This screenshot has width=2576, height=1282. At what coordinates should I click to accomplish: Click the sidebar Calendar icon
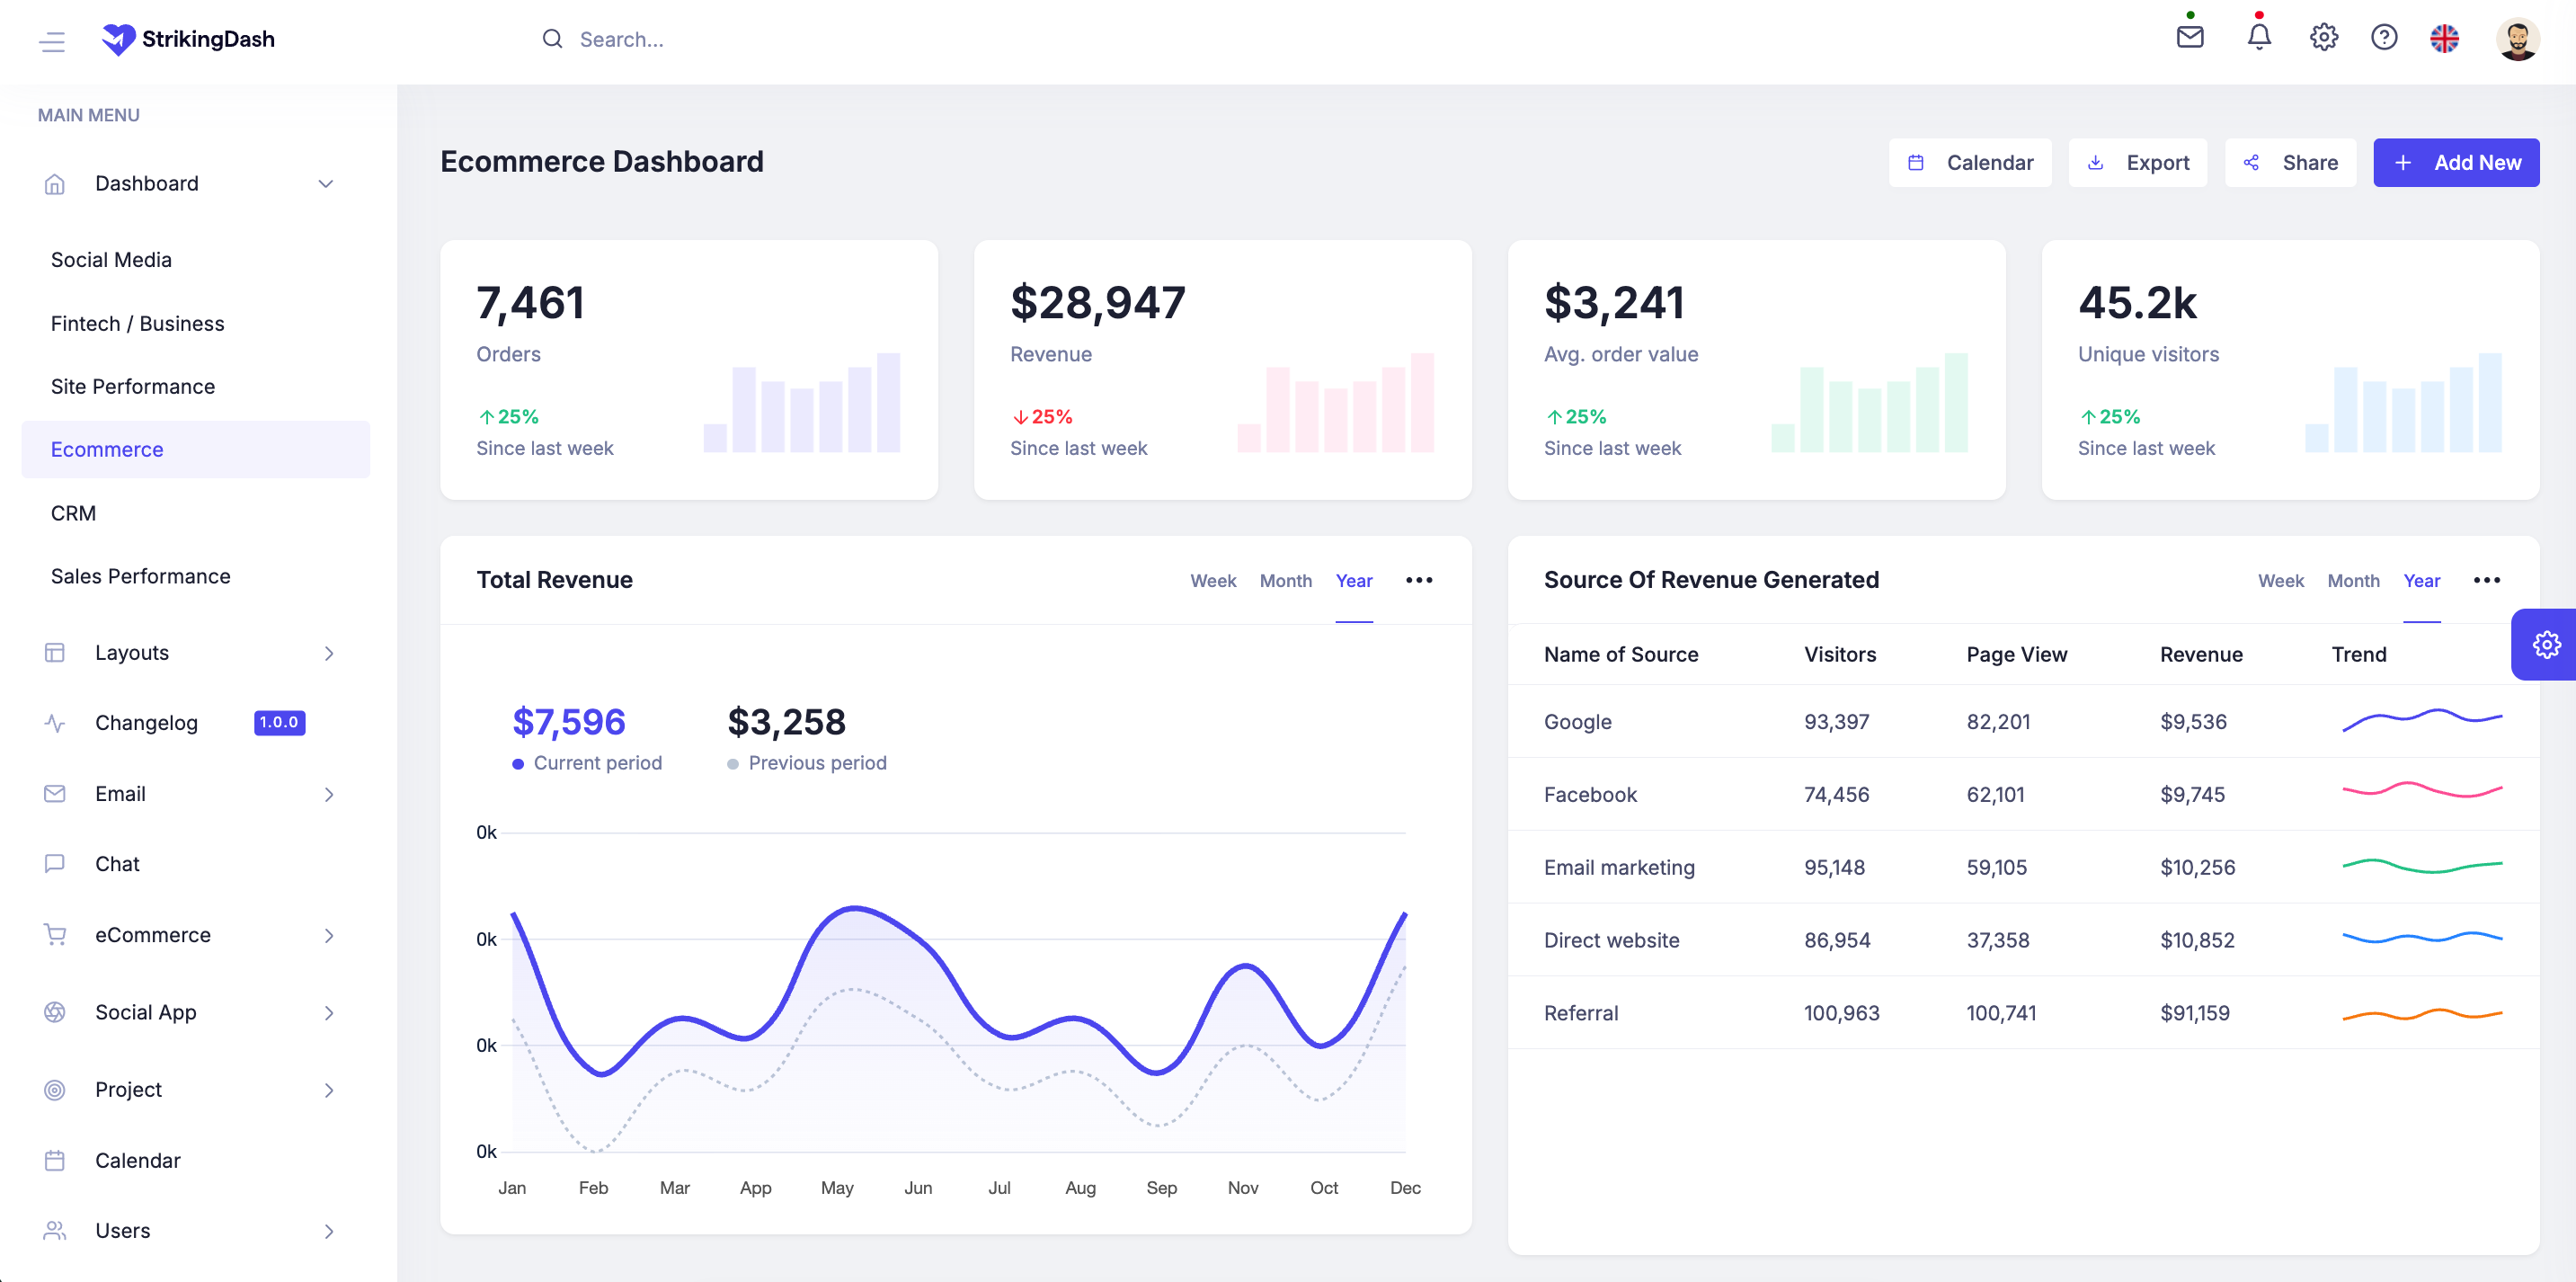[55, 1161]
